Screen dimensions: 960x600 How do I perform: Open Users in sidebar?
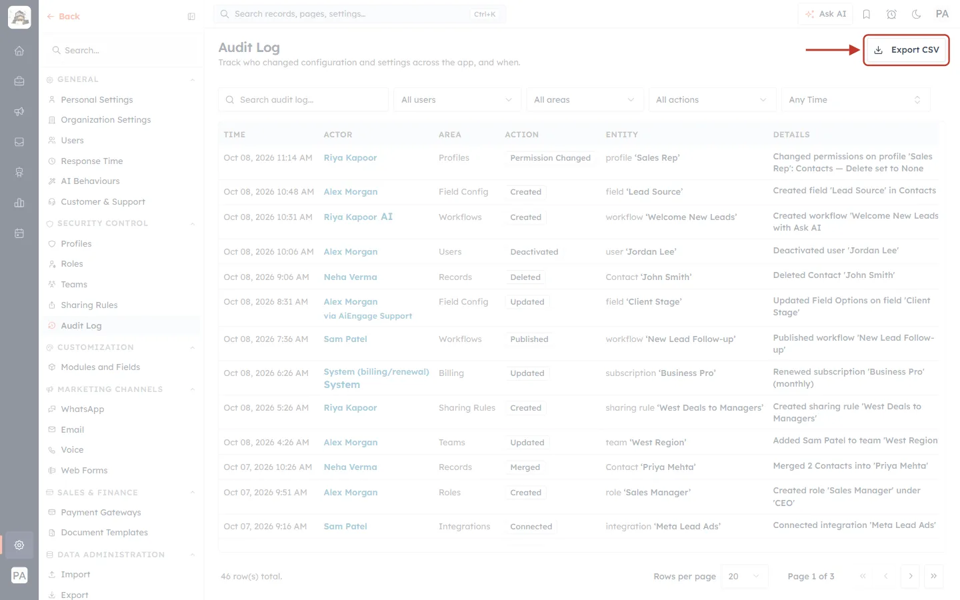click(x=72, y=141)
